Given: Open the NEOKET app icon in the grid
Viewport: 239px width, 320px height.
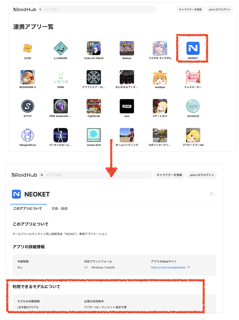Looking at the screenshot, I should tap(193, 48).
